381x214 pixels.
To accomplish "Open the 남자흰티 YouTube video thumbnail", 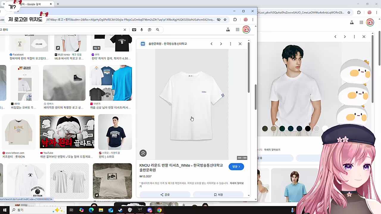I will pyautogui.click(x=67, y=132).
